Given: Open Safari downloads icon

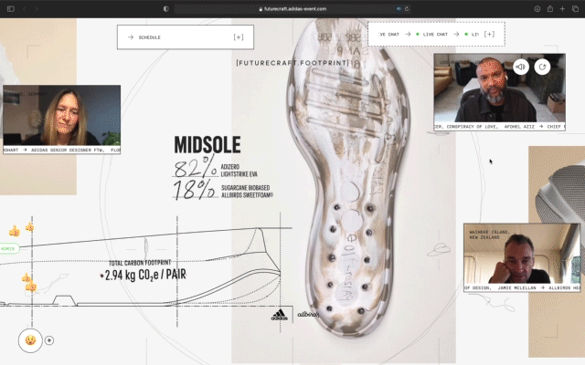Looking at the screenshot, I should point(537,8).
